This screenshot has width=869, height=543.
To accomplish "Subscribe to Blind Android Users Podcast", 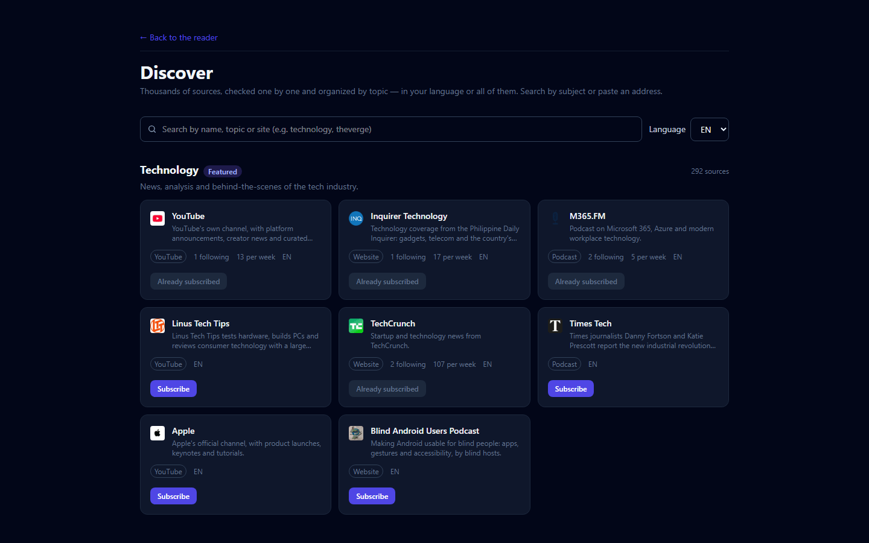I will 372,497.
